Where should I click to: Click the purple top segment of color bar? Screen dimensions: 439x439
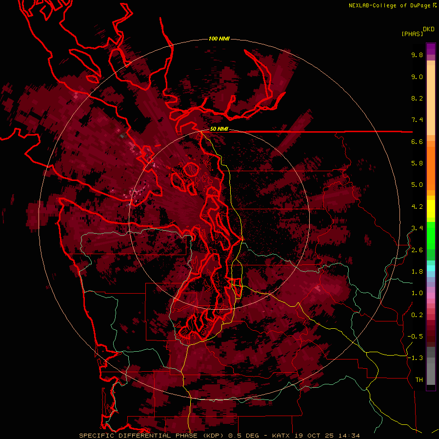coord(431,49)
